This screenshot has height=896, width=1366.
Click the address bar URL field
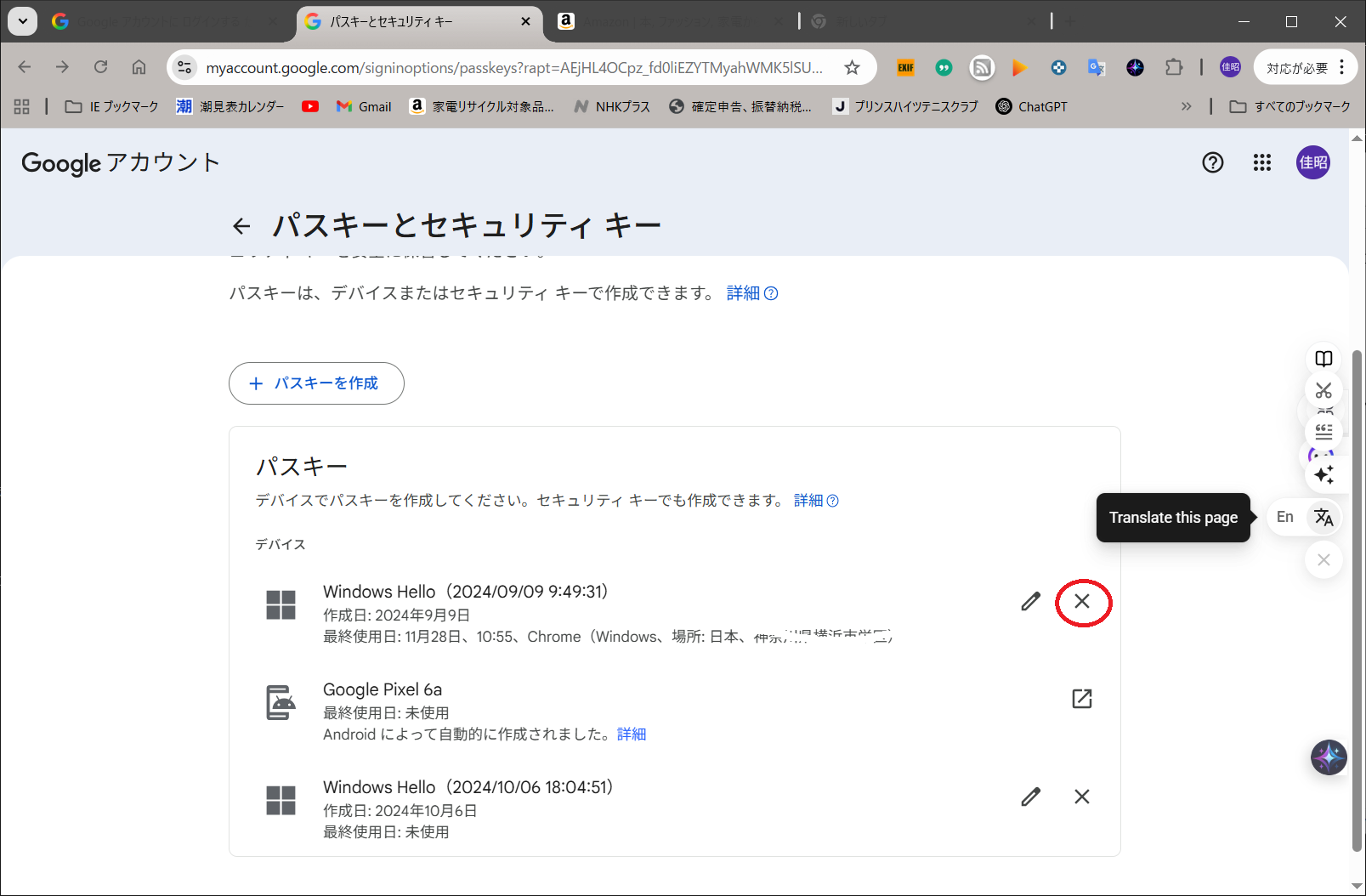point(513,68)
